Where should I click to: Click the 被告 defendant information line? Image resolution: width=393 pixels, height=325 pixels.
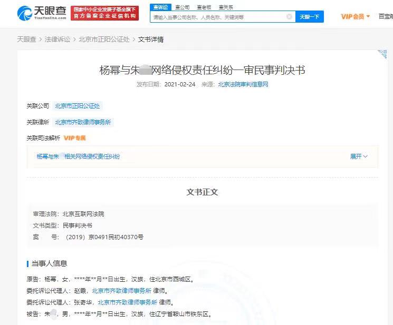click(119, 314)
